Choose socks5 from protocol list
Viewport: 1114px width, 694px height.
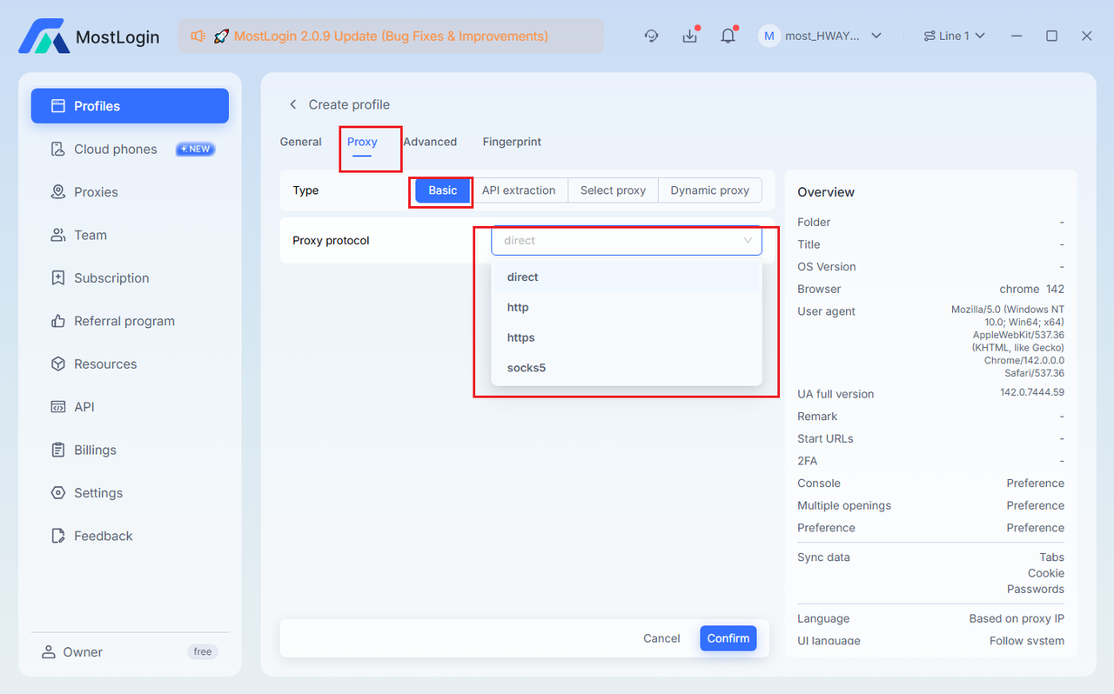[527, 368]
